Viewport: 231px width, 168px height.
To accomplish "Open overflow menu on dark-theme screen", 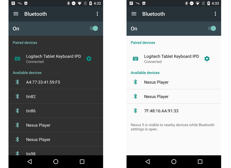I will 97,14.
